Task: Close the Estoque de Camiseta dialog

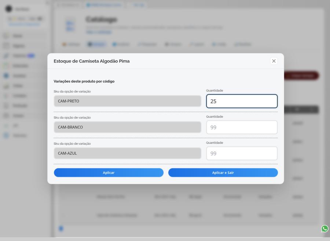Action: (274, 61)
